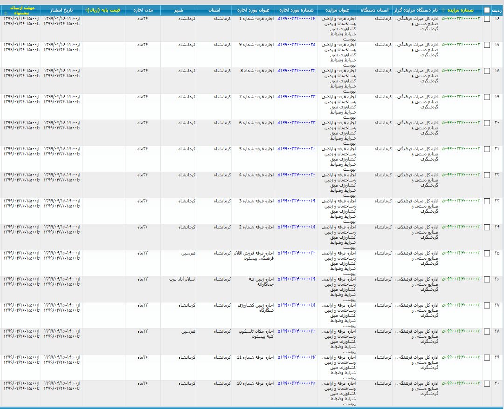Open green auction number link in row 19
504x409 pixels.
[461, 97]
